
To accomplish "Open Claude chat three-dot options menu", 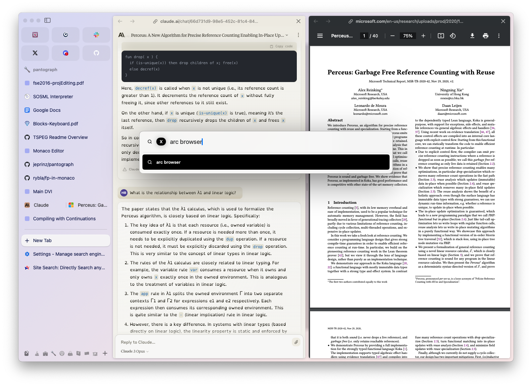I will coord(298,35).
